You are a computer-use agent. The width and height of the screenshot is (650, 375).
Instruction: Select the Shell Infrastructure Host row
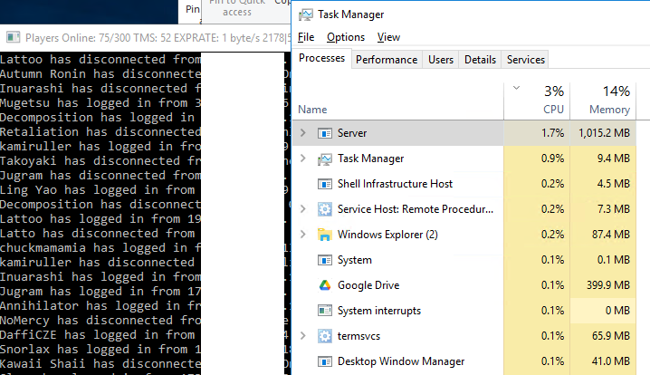pos(464,184)
